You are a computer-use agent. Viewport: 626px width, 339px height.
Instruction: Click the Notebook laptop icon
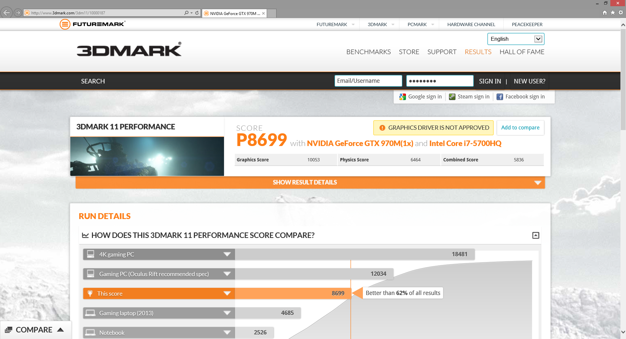pos(90,332)
